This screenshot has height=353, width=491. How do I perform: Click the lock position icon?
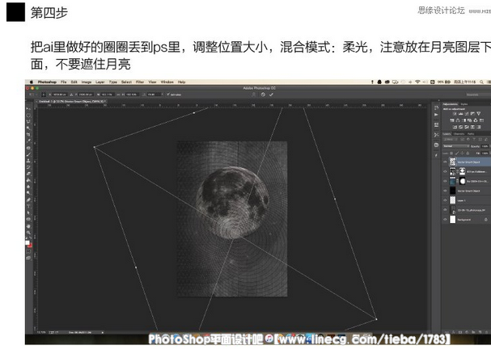coord(462,153)
